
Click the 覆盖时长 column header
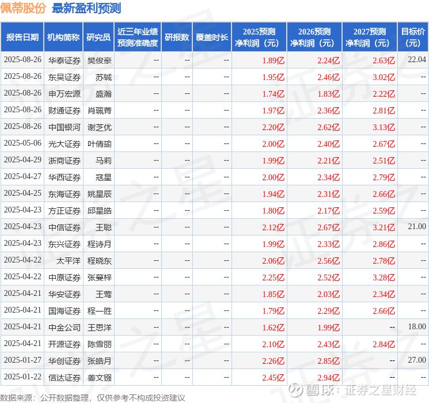tap(212, 37)
